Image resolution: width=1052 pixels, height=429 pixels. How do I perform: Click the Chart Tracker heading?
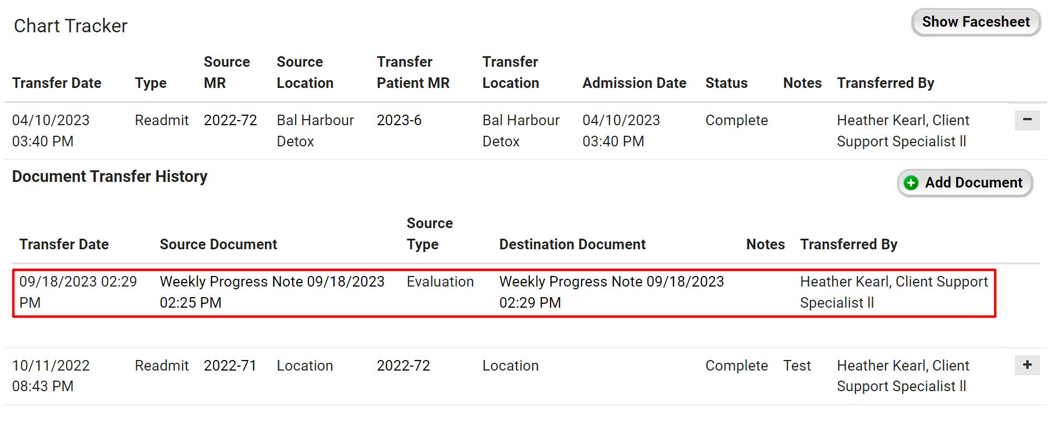[x=71, y=26]
